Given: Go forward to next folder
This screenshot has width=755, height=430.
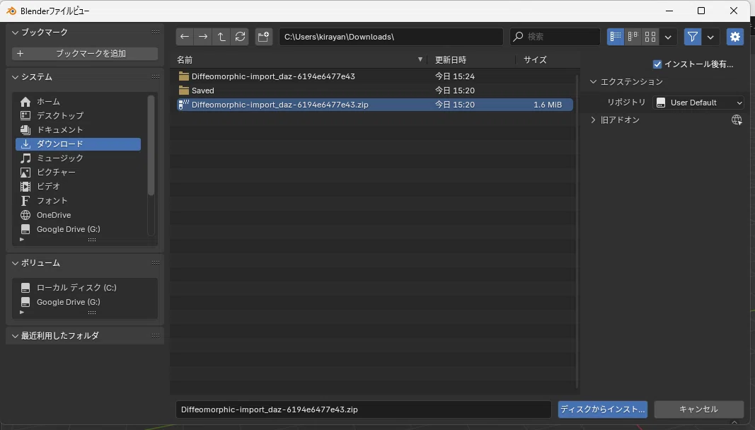Looking at the screenshot, I should tap(202, 37).
